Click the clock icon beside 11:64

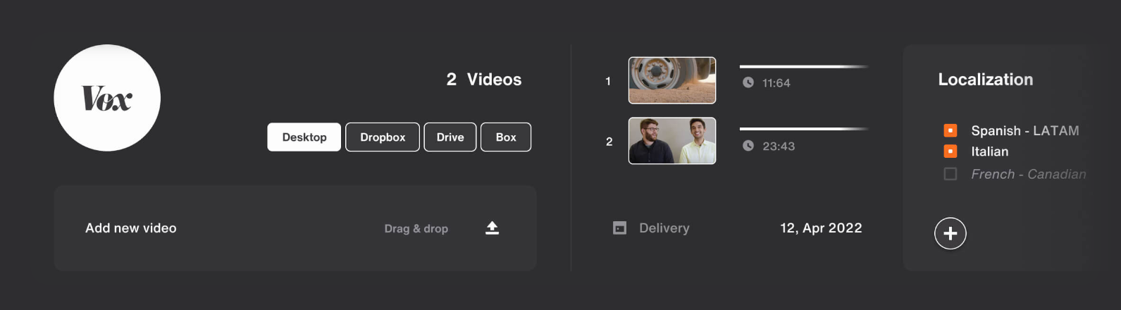748,82
